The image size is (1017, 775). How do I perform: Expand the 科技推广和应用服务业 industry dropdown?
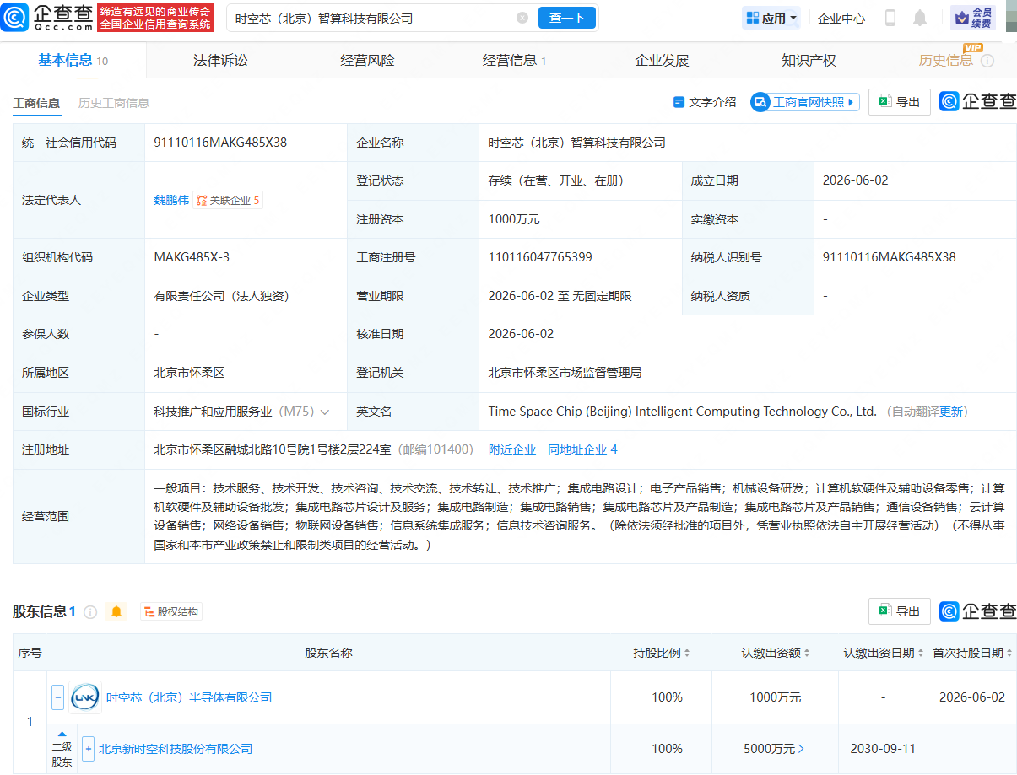[324, 412]
